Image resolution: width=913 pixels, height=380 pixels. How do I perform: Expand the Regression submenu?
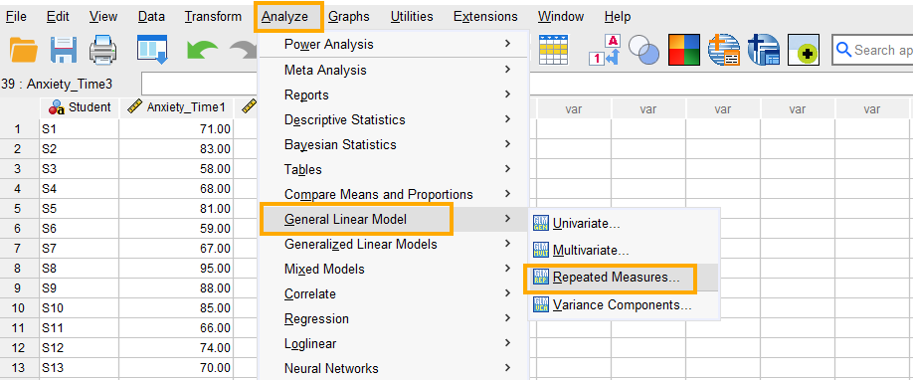tap(393, 318)
